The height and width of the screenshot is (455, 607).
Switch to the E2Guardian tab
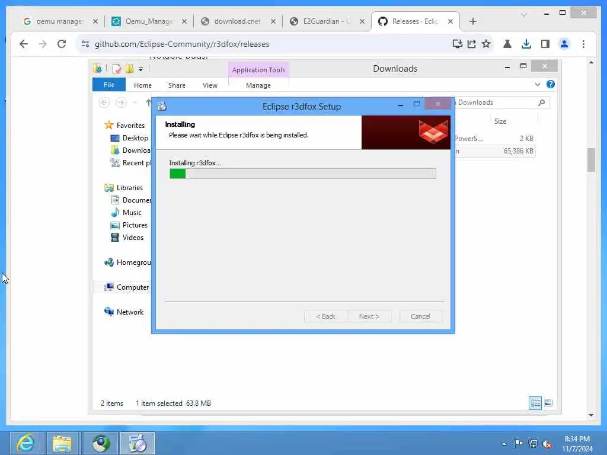[327, 22]
